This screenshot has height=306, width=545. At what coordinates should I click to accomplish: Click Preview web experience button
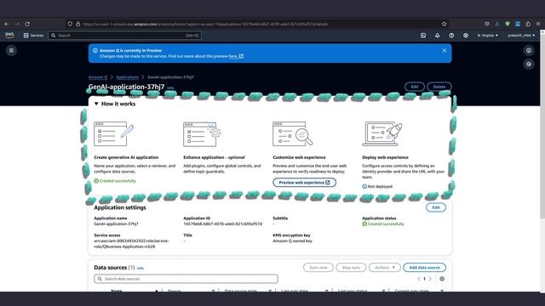pos(304,183)
